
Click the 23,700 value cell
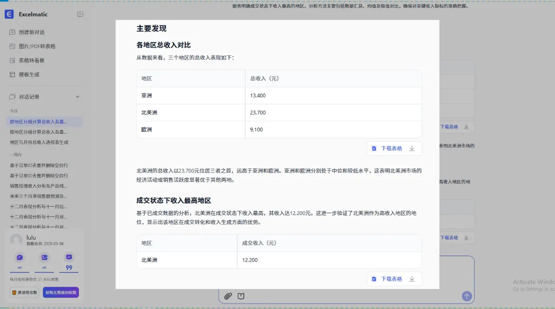[x=333, y=113]
